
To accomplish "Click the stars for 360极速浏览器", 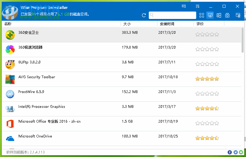I will 207,49.
